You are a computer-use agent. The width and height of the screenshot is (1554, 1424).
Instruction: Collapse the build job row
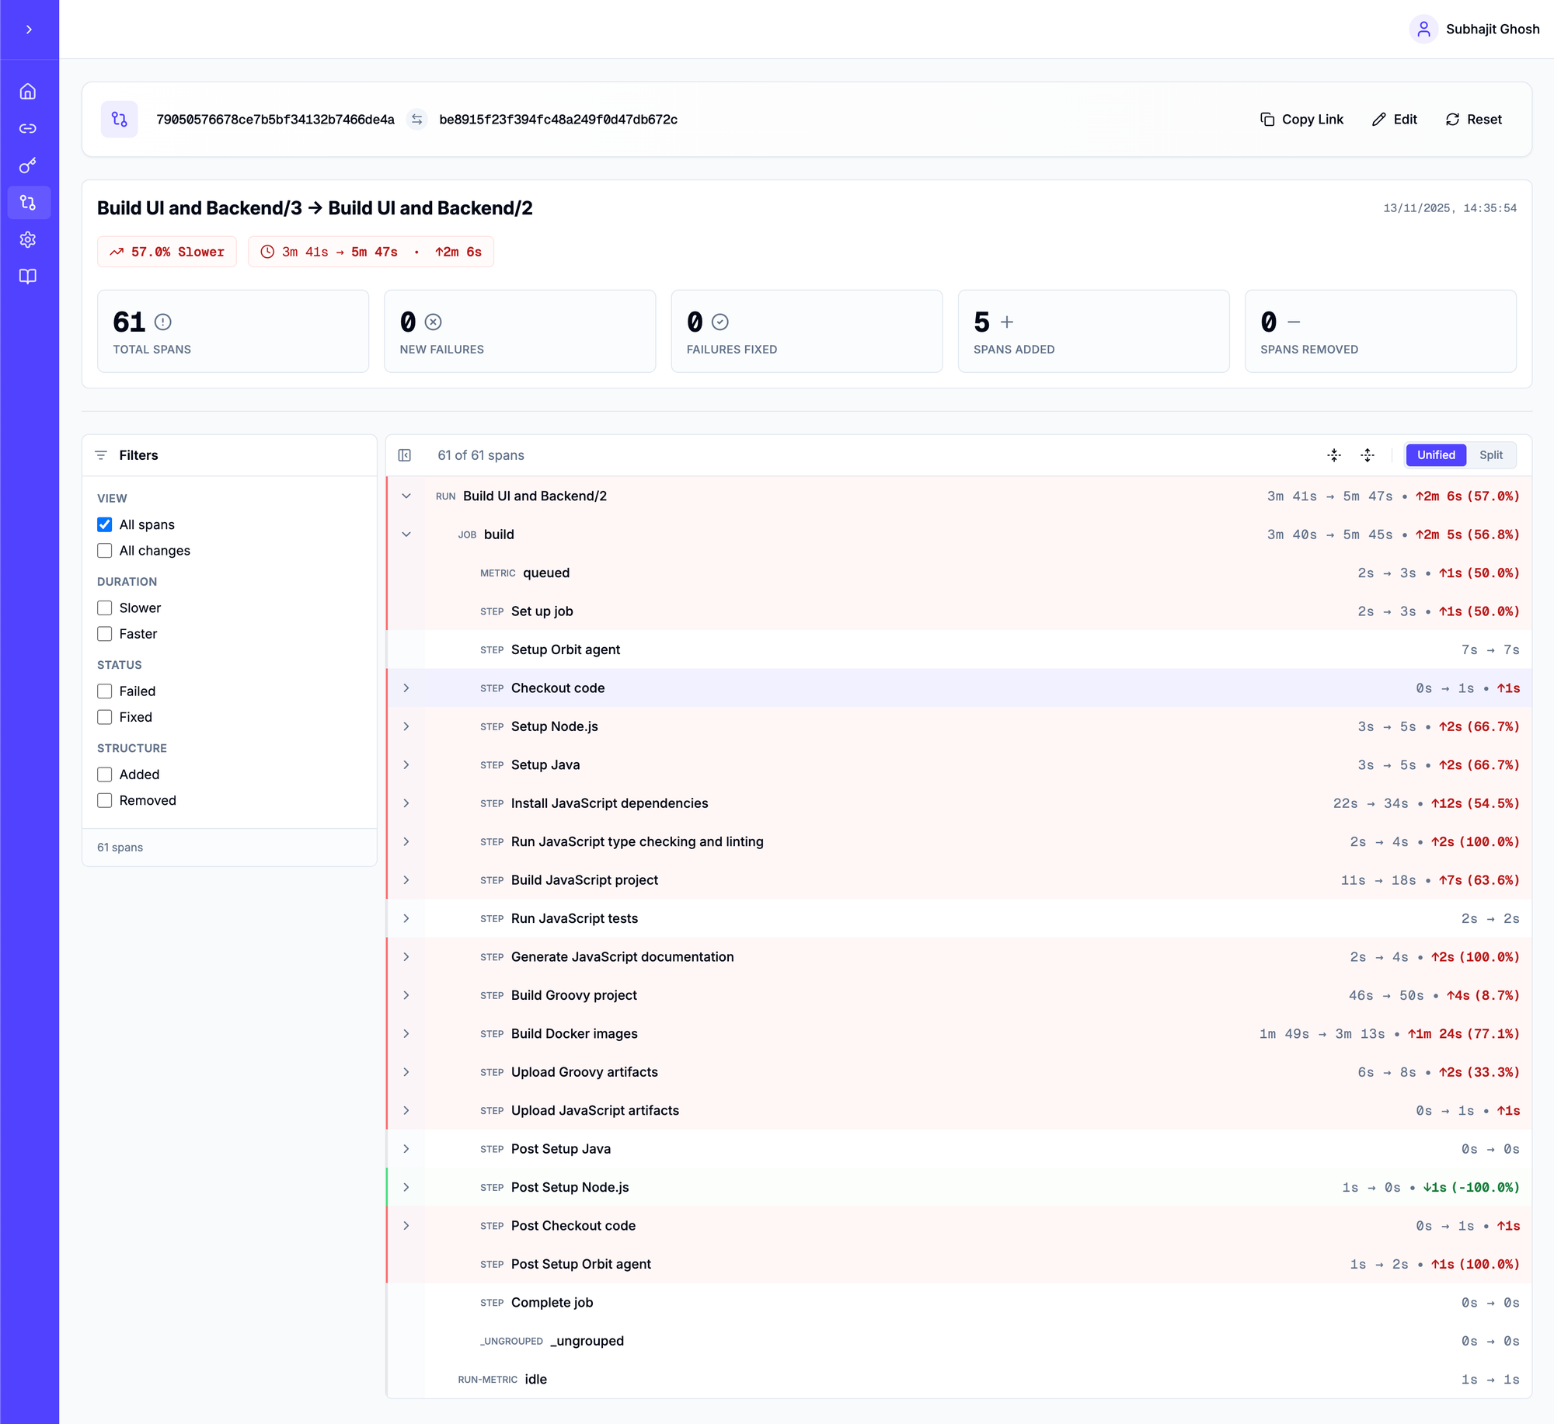click(x=406, y=534)
